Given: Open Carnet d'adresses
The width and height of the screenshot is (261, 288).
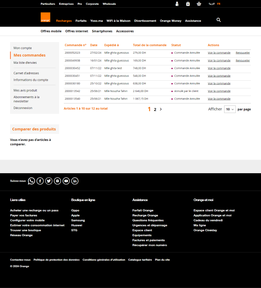Looking at the screenshot, I should coord(26,73).
